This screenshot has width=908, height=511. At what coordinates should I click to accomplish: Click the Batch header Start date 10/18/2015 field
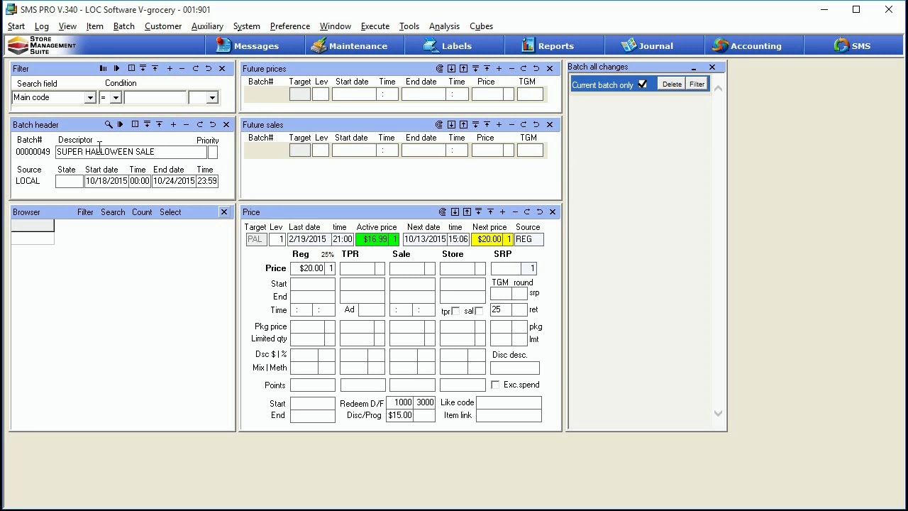click(x=106, y=181)
